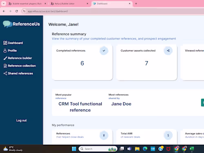Open Reference builder in the sidebar

(18, 58)
